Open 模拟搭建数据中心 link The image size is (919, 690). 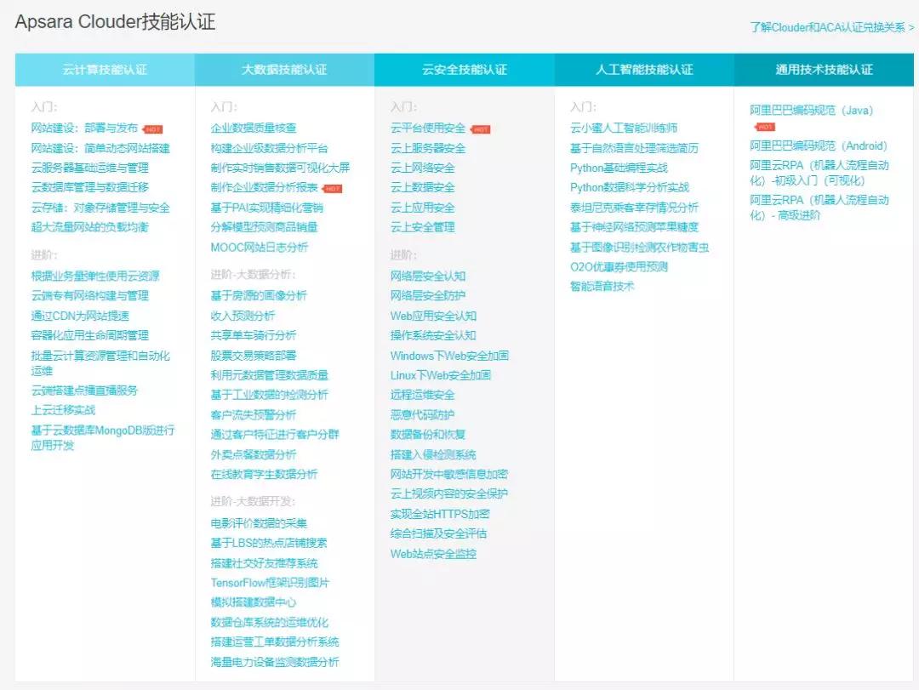254,602
